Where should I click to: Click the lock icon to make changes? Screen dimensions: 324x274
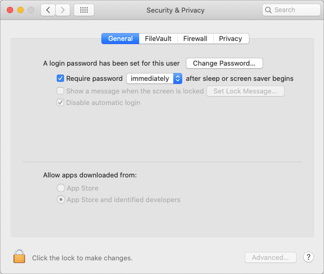19,257
